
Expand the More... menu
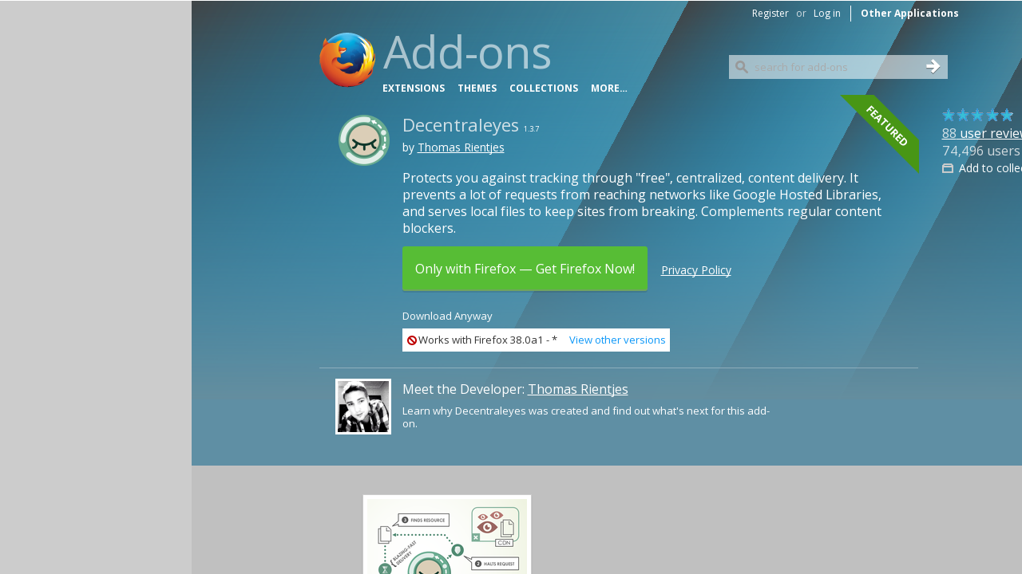click(x=609, y=88)
